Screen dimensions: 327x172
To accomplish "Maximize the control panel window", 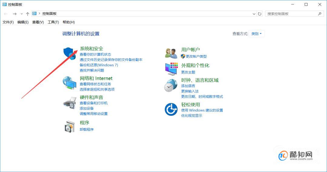I will coord(306,4).
